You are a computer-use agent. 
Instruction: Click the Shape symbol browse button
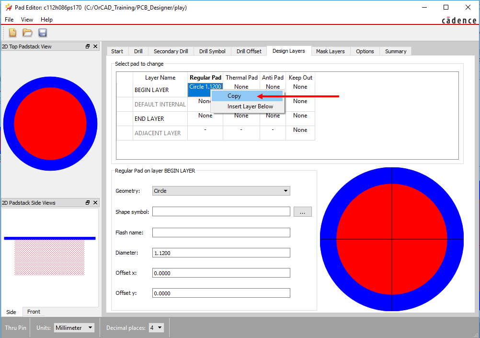click(x=302, y=212)
